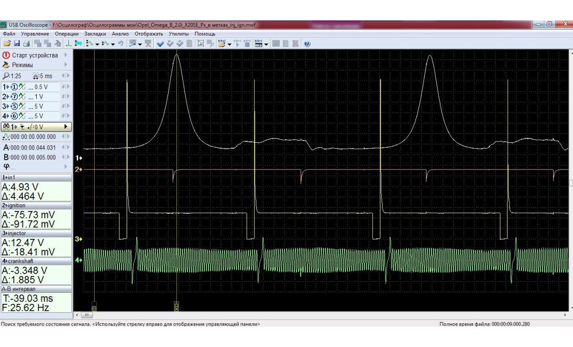Toggle channel 1 waveform visibility icon
573x347 pixels.
[x=22, y=87]
